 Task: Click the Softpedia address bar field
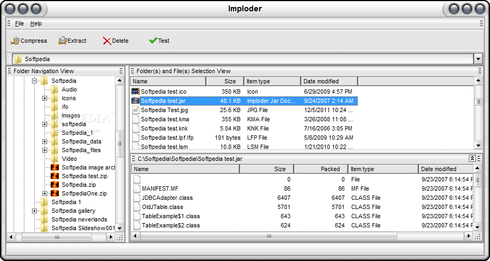point(243,59)
